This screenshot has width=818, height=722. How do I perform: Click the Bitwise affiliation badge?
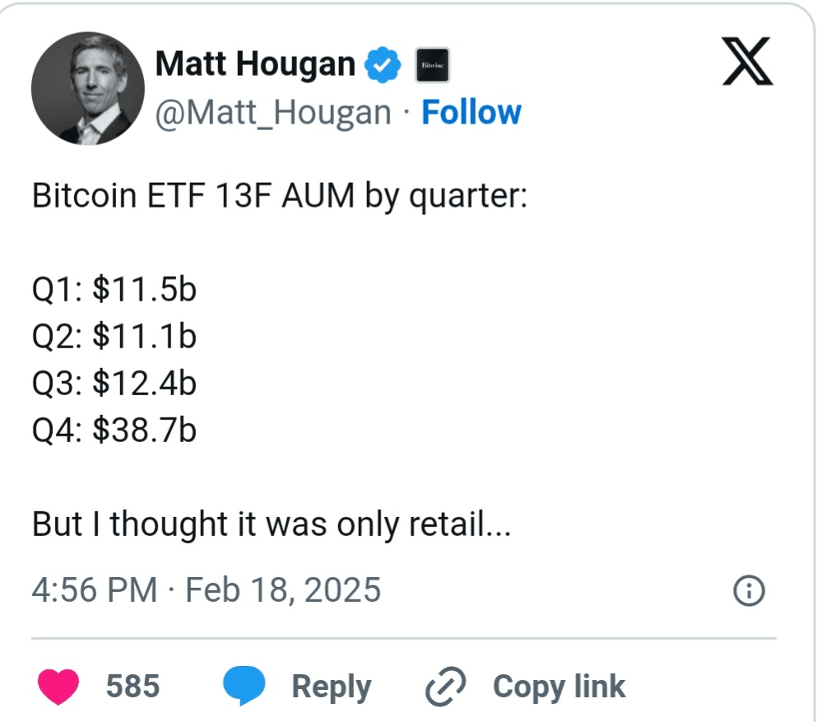[x=431, y=64]
